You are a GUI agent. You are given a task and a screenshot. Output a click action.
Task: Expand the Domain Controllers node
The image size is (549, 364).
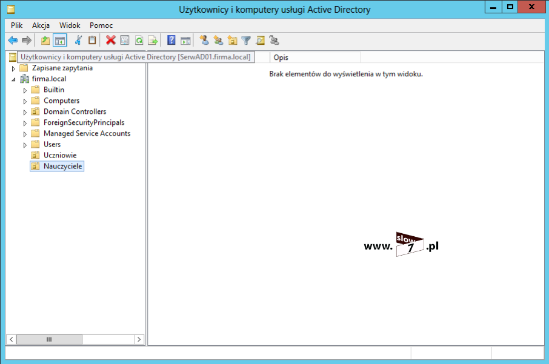click(25, 112)
